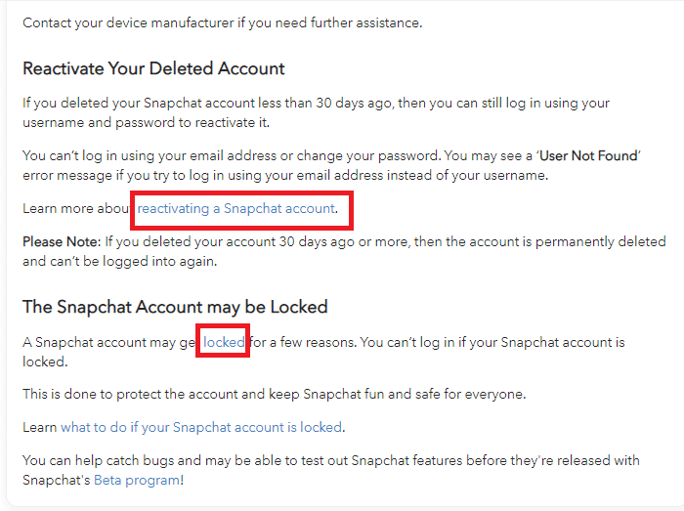
Task: Click the phrase 'permanently deleted'
Action: (x=605, y=241)
